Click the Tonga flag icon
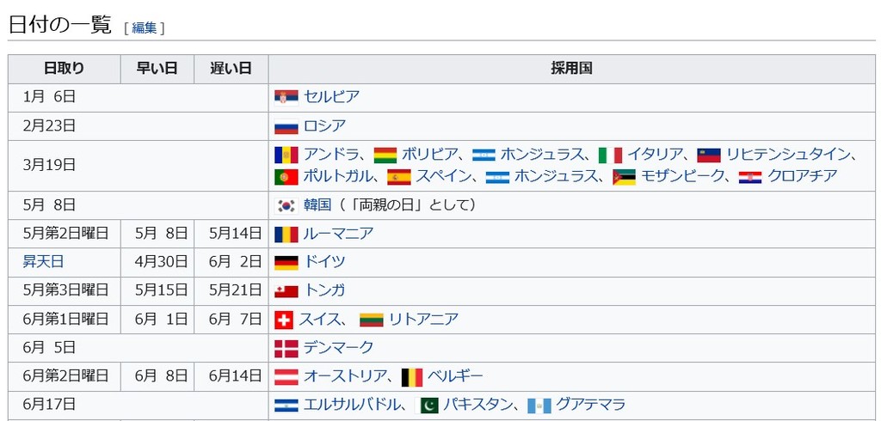Image resolution: width=881 pixels, height=421 pixels. [286, 291]
